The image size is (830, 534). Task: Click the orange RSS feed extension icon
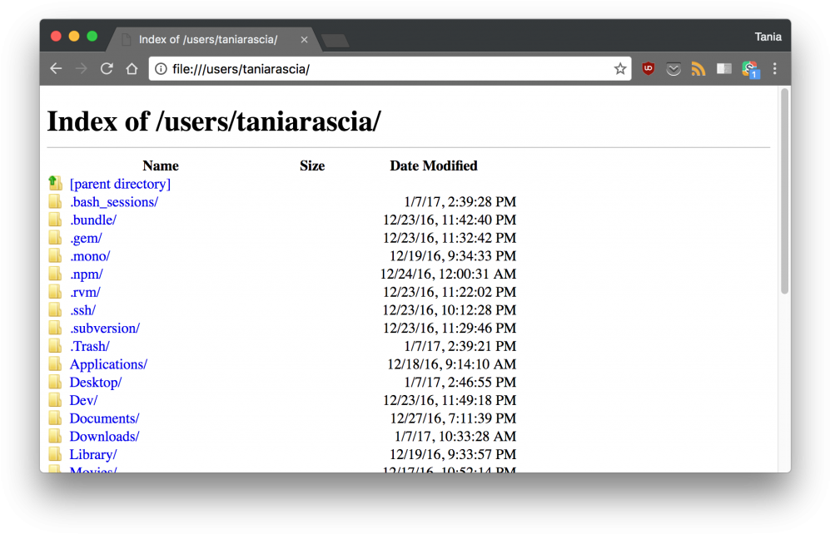(x=698, y=68)
